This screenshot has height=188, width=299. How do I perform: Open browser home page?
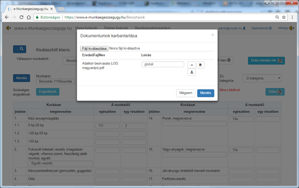pyautogui.click(x=29, y=17)
